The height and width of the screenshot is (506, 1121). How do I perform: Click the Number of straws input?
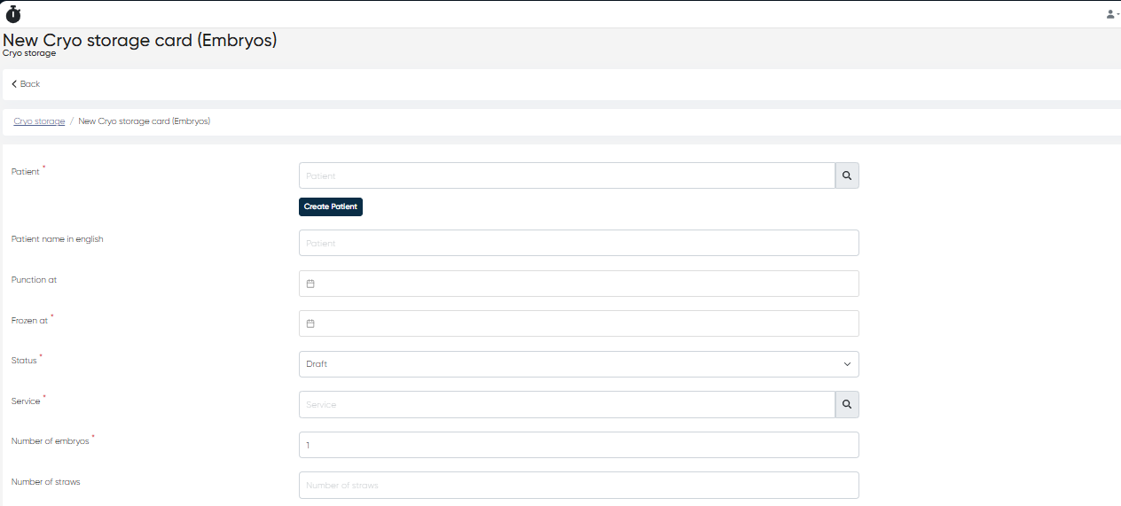pyautogui.click(x=578, y=485)
